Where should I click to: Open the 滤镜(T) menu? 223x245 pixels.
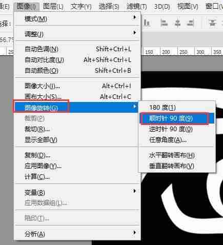137,7
